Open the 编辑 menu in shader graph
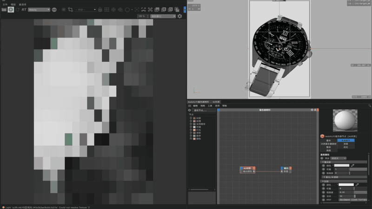372x209 pixels. tap(195, 106)
